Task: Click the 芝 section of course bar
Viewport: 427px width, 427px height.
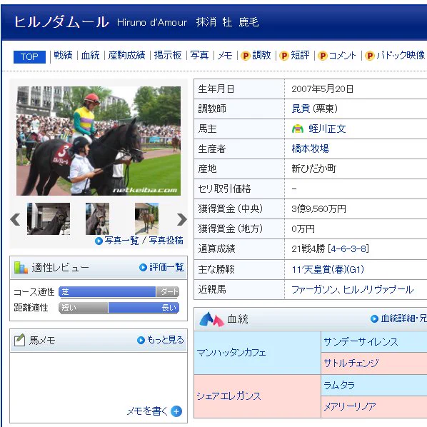Action: tap(107, 292)
